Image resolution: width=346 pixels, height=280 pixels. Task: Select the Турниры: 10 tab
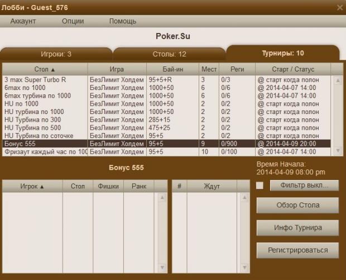pos(283,53)
